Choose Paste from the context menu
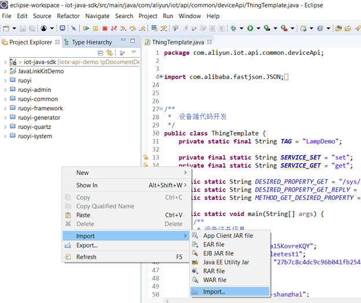This screenshot has height=303, width=361. coord(126,215)
